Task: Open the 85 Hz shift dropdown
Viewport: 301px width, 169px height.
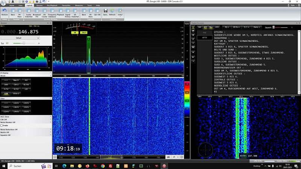Action: tap(236, 27)
